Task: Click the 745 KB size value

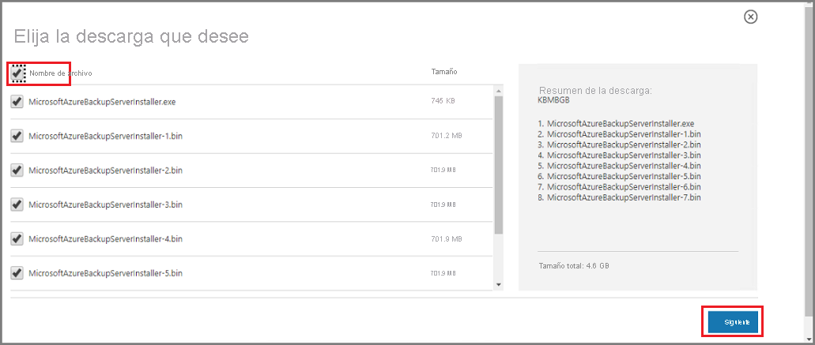Action: (x=443, y=101)
